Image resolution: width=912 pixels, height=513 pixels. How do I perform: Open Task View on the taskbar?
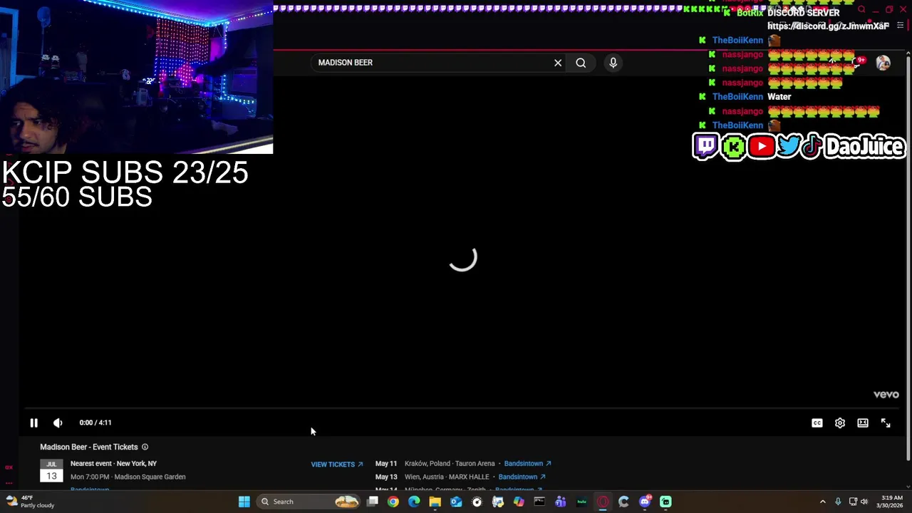click(x=372, y=502)
